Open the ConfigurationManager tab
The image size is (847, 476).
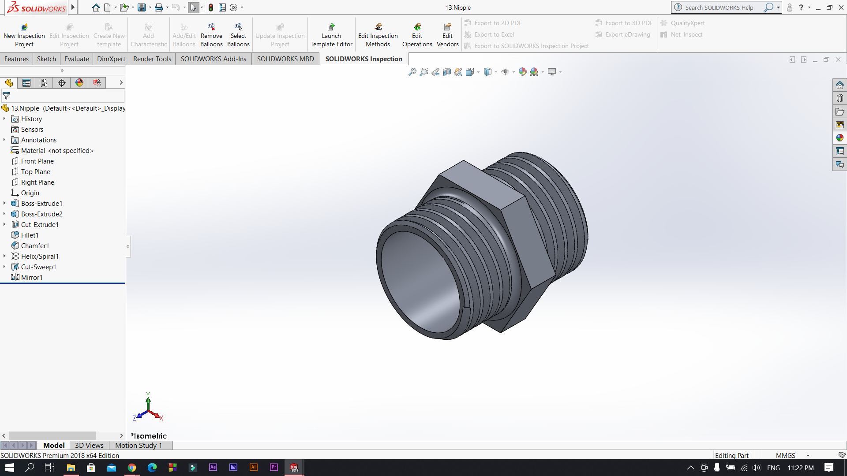[44, 83]
